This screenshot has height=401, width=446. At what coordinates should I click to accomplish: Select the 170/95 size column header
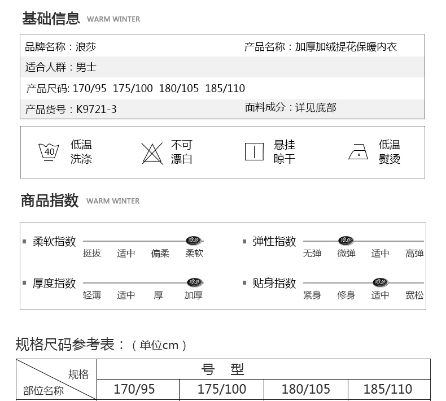(134, 389)
